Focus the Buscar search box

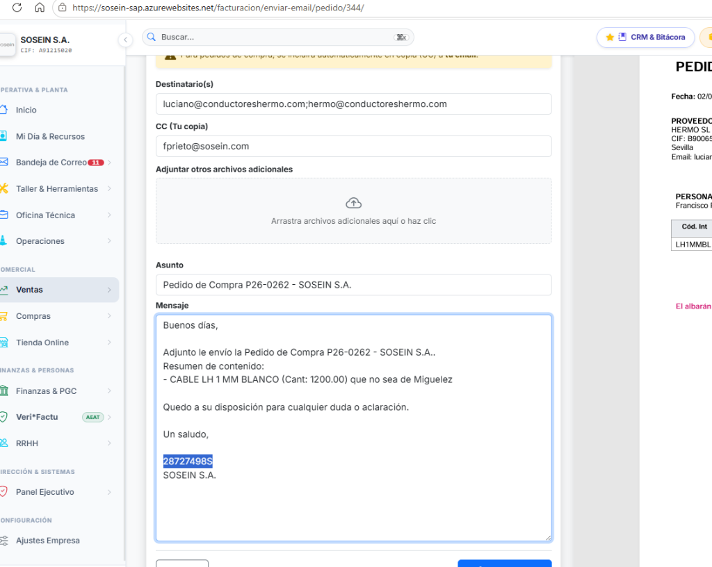[x=278, y=38]
